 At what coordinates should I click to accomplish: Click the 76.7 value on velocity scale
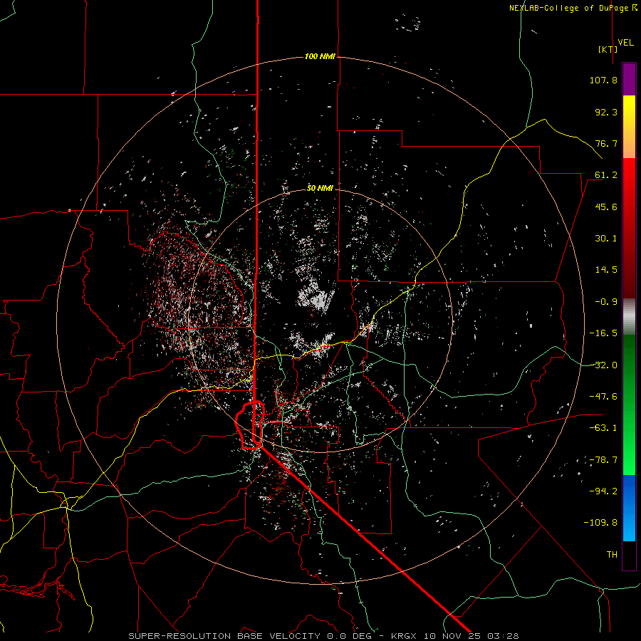pos(606,143)
